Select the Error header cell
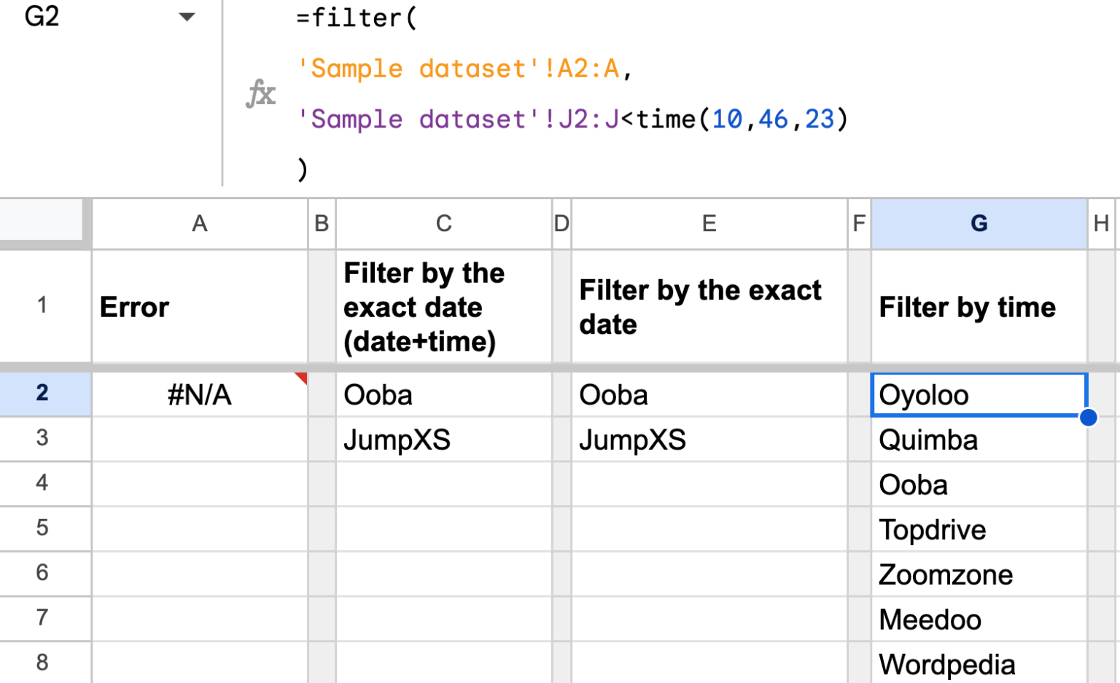This screenshot has width=1120, height=683. [x=200, y=307]
